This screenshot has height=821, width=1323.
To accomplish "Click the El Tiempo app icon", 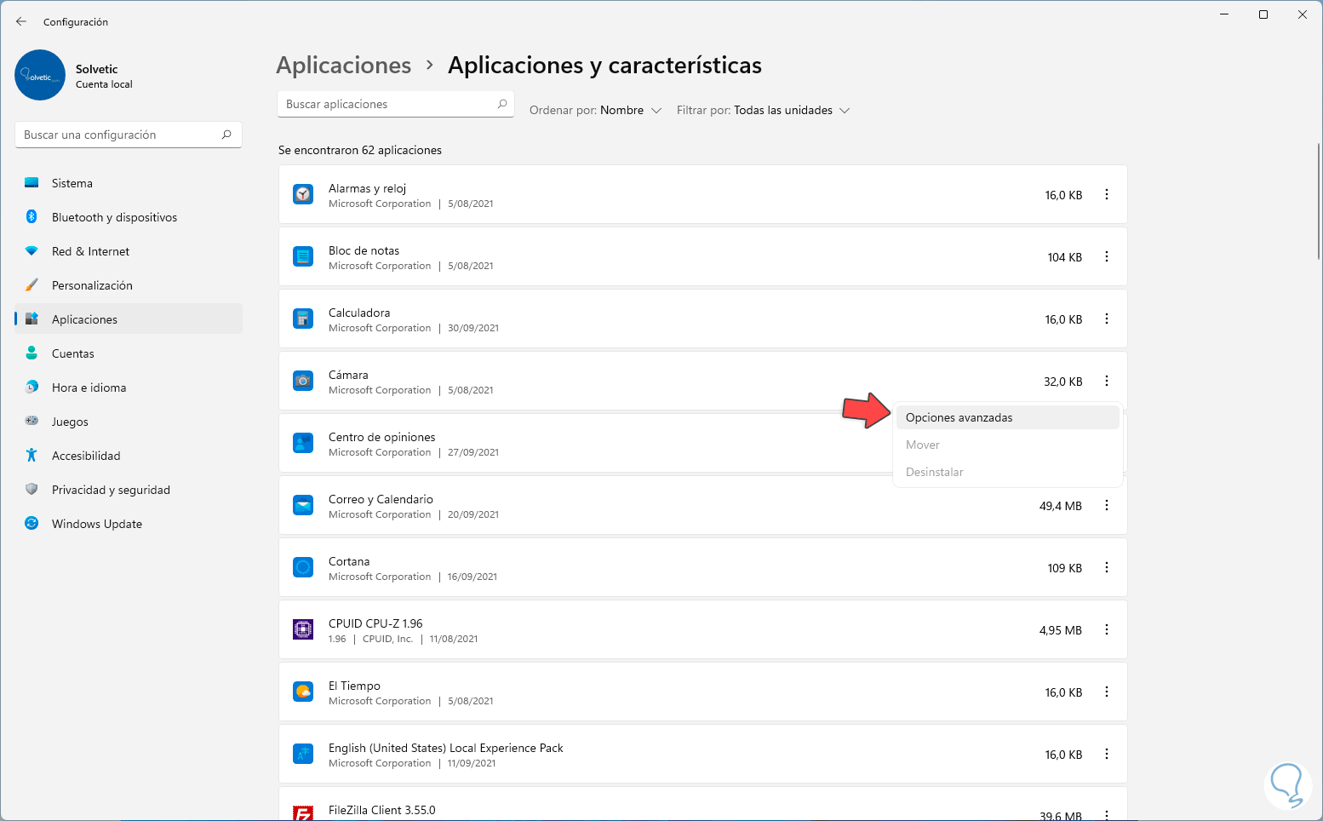I will (x=303, y=692).
